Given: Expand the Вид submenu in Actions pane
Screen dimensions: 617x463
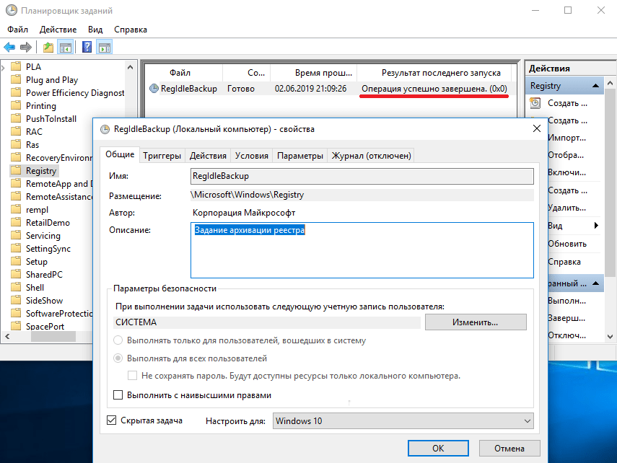Looking at the screenshot, I should click(x=567, y=226).
